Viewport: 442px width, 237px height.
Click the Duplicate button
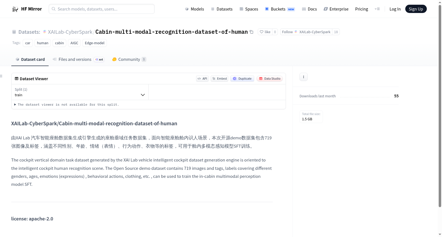click(x=242, y=79)
